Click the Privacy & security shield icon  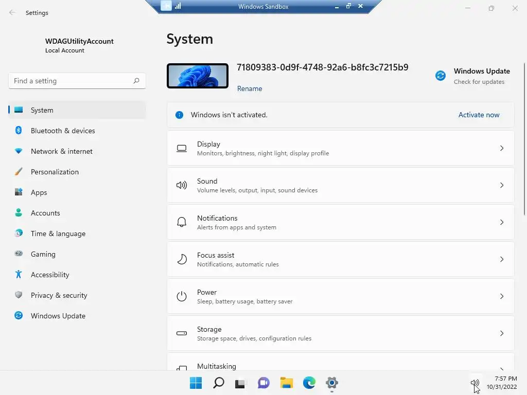[19, 295]
